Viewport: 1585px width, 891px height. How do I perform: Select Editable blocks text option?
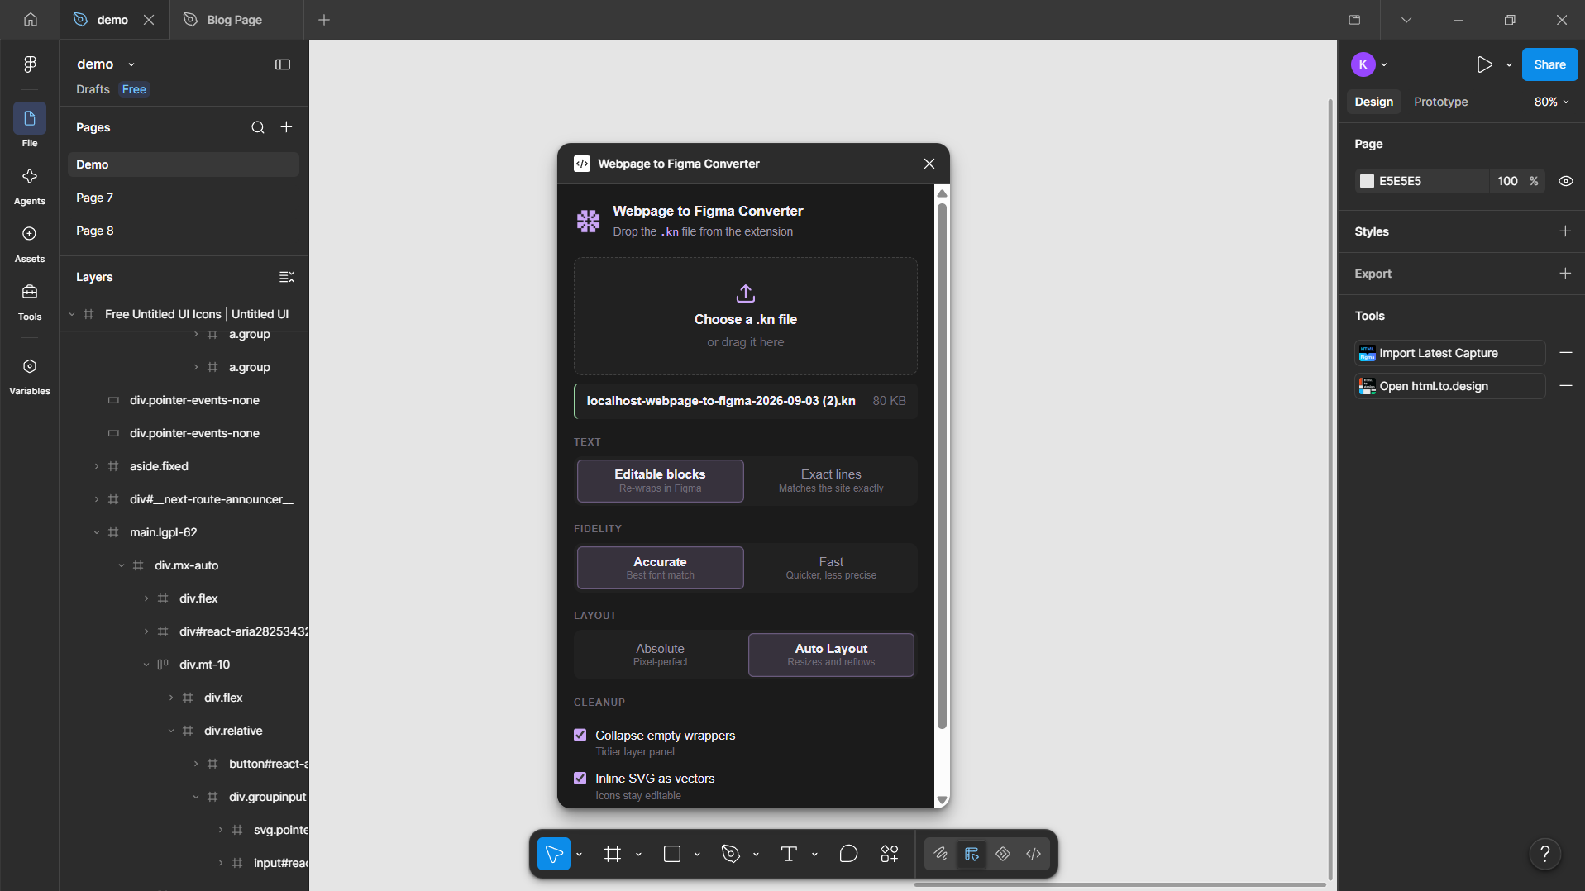(661, 481)
